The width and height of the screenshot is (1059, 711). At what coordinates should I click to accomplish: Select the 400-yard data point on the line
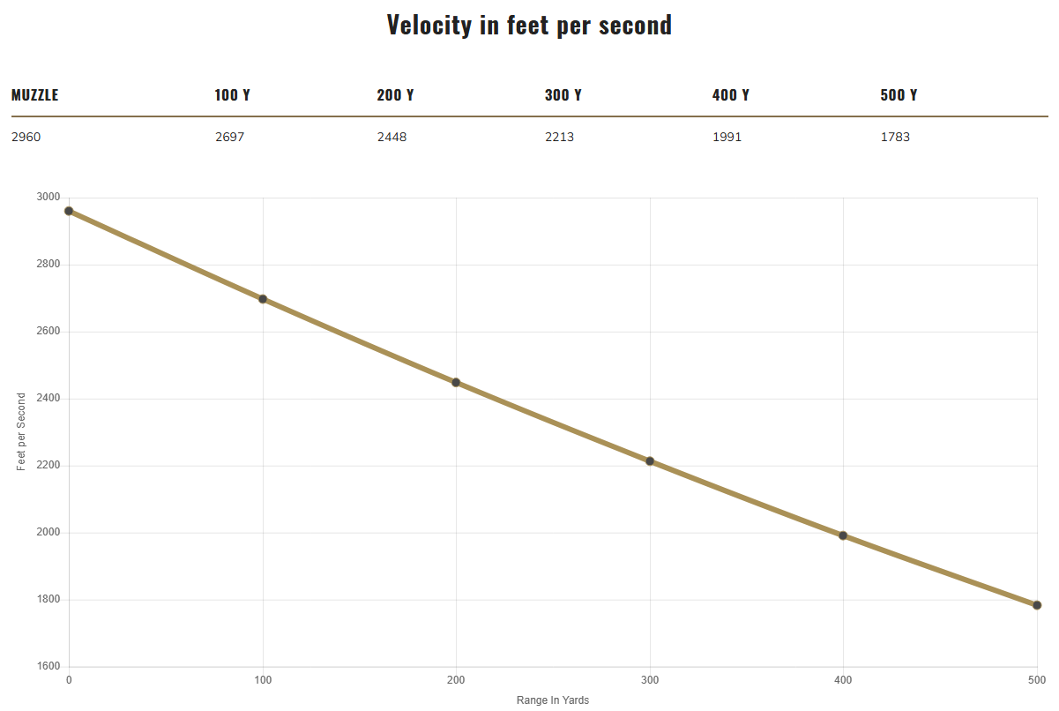coord(843,535)
